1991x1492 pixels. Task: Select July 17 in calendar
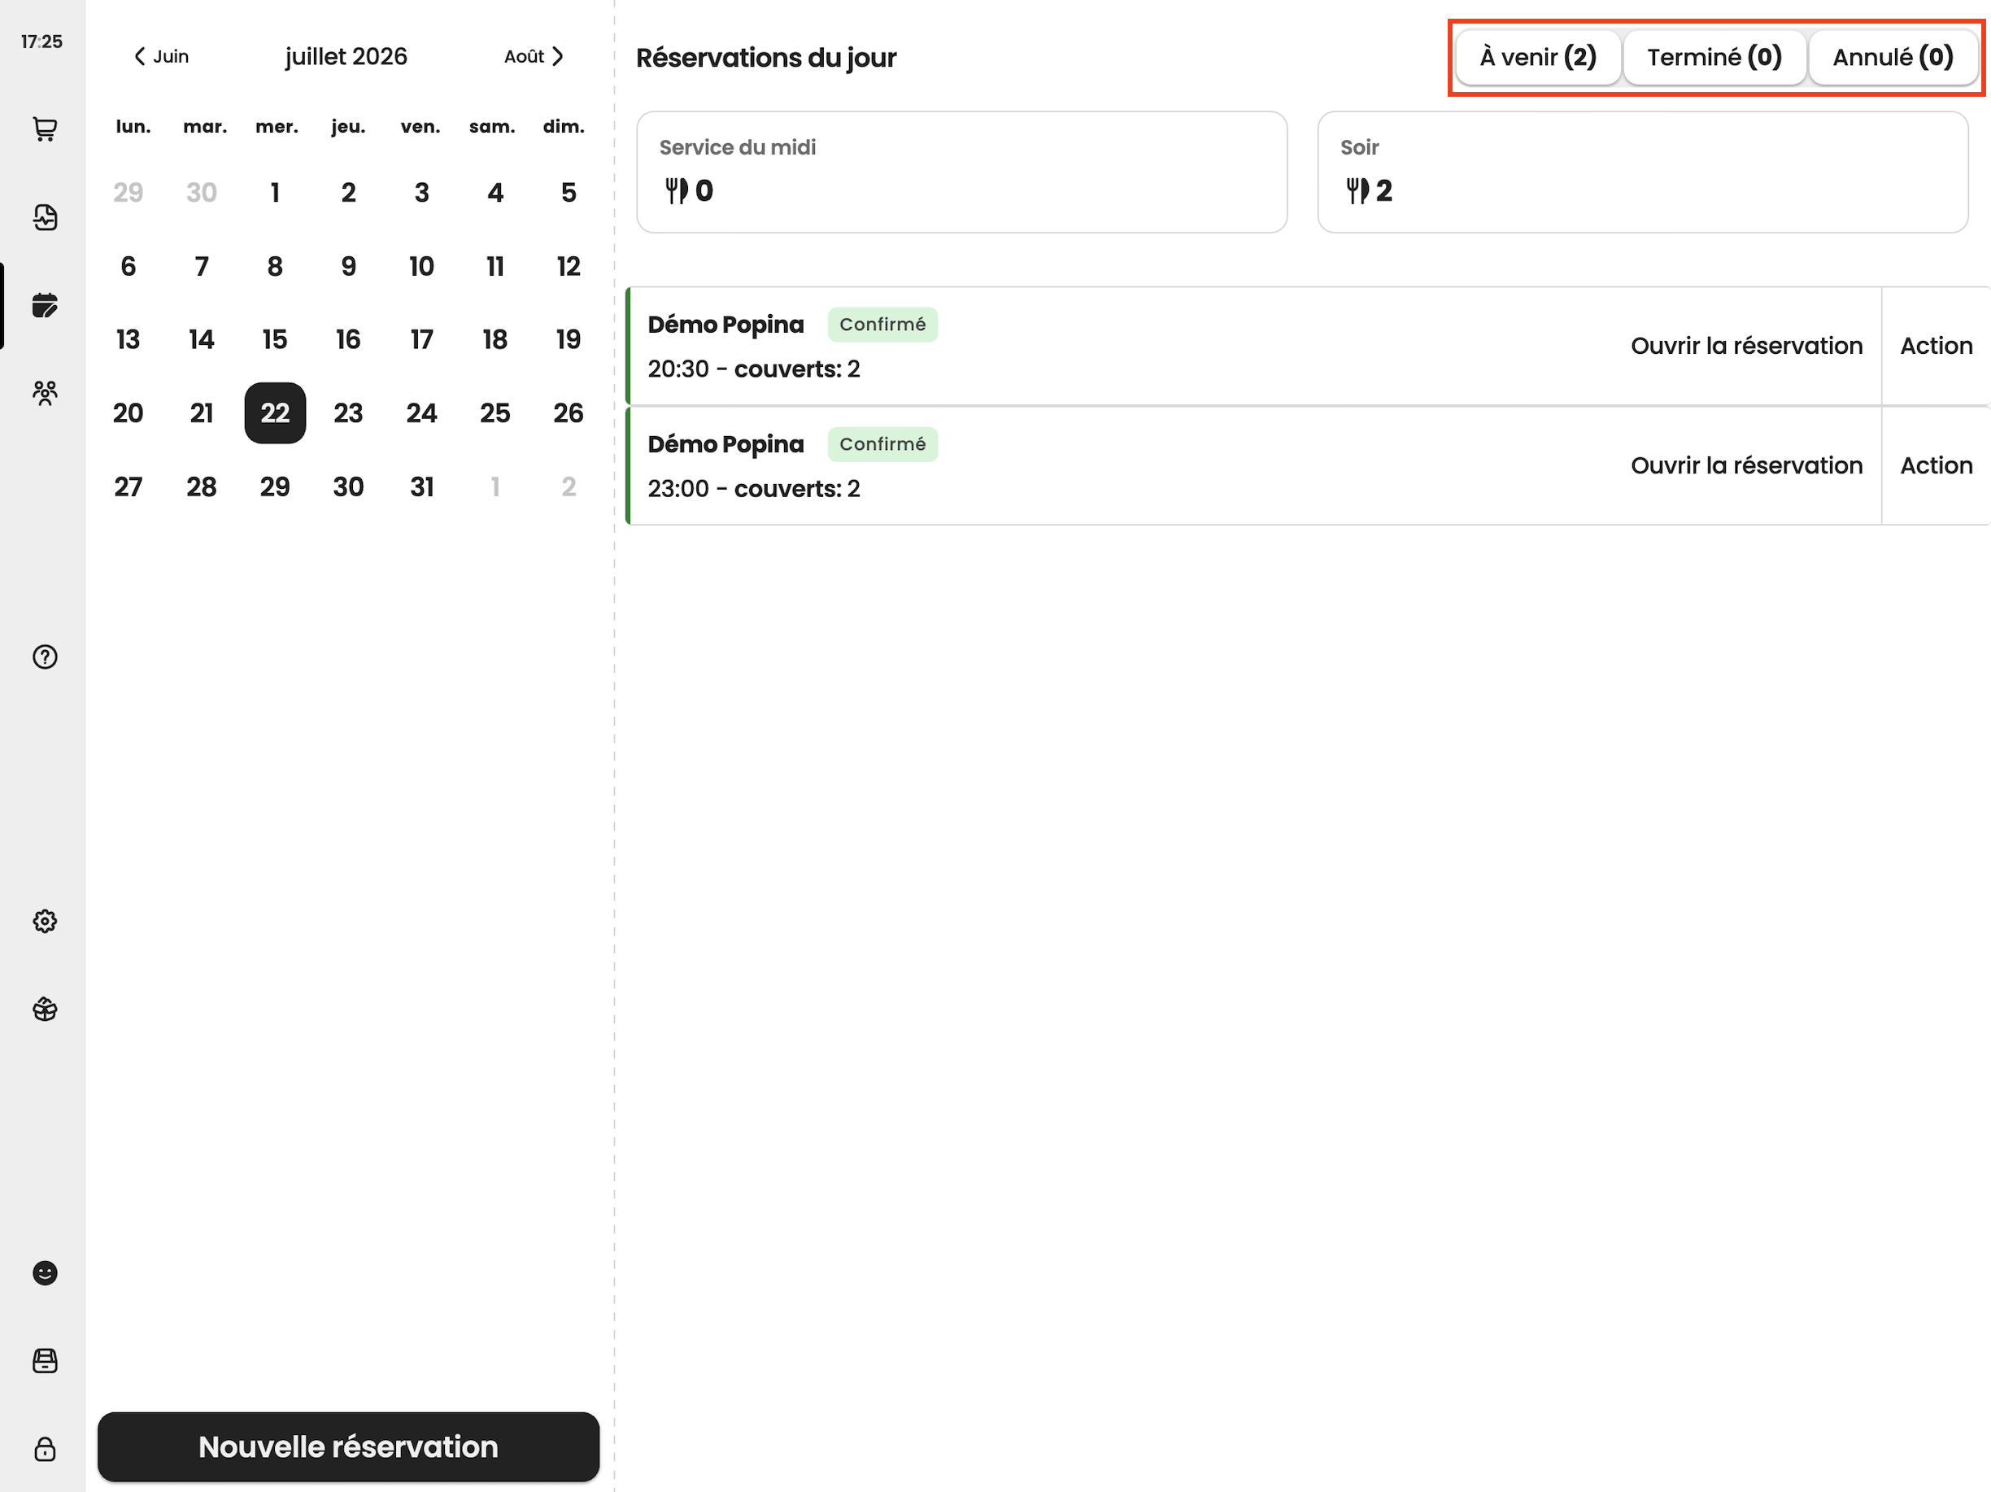pos(422,339)
